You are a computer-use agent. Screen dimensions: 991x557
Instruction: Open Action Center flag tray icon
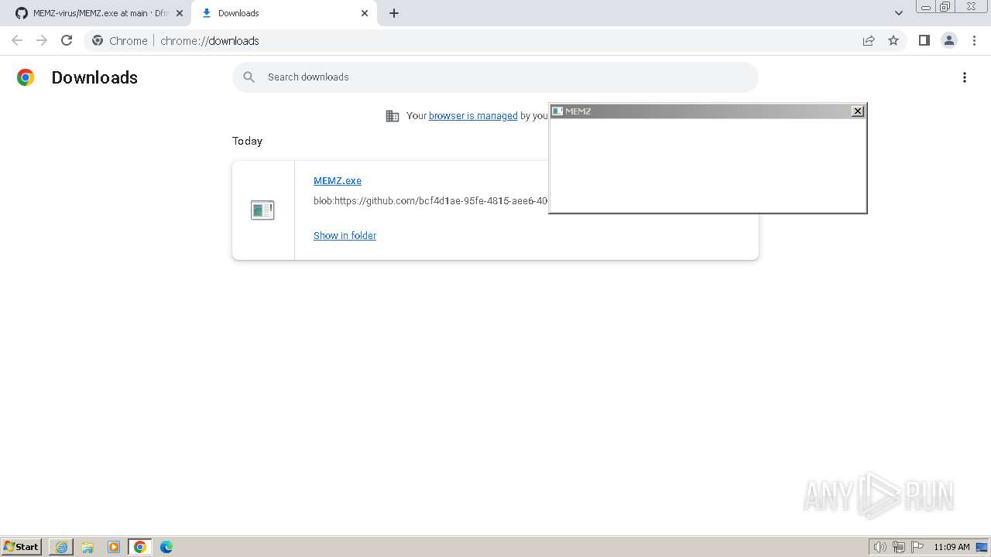tap(917, 547)
